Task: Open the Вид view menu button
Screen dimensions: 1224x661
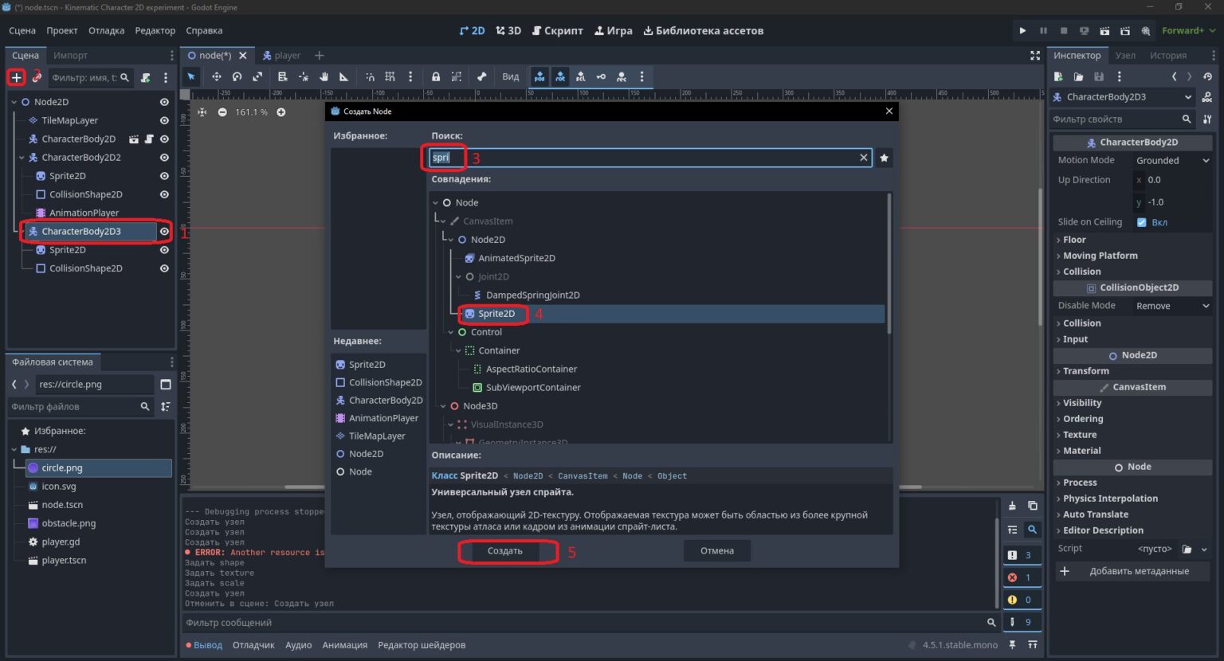Action: (x=511, y=77)
